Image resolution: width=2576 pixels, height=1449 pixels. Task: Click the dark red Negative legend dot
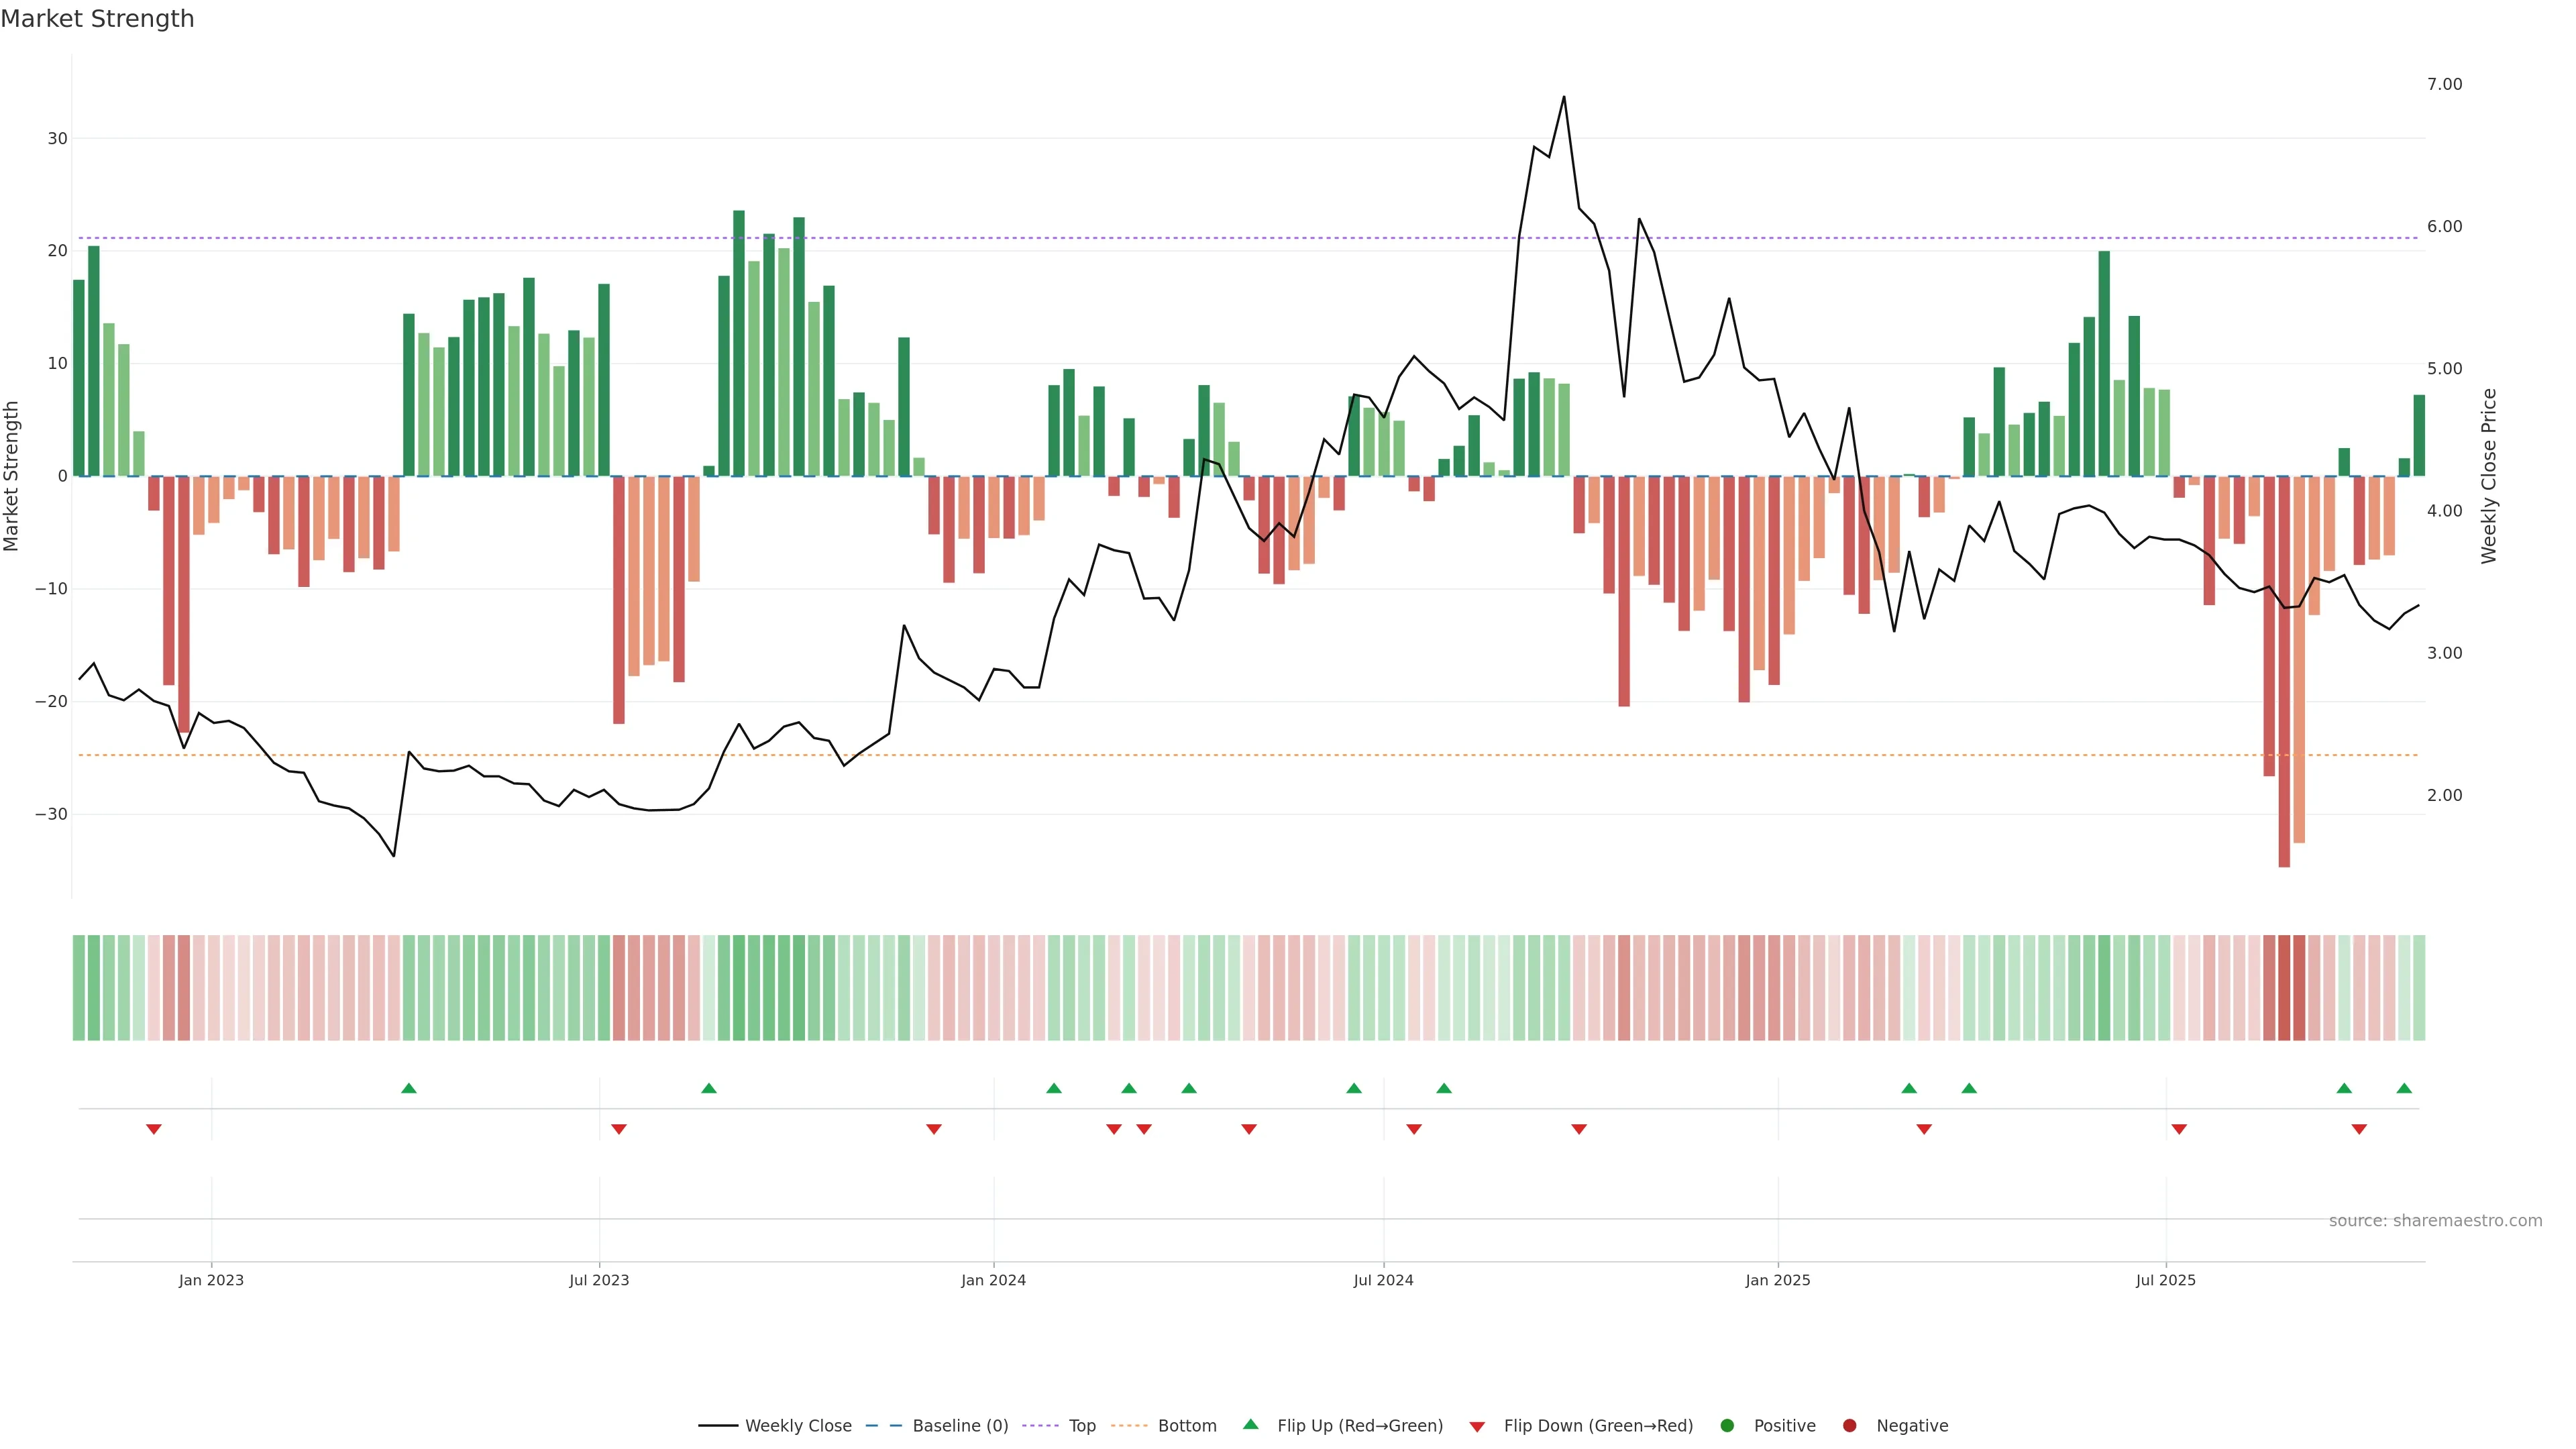click(1849, 1426)
